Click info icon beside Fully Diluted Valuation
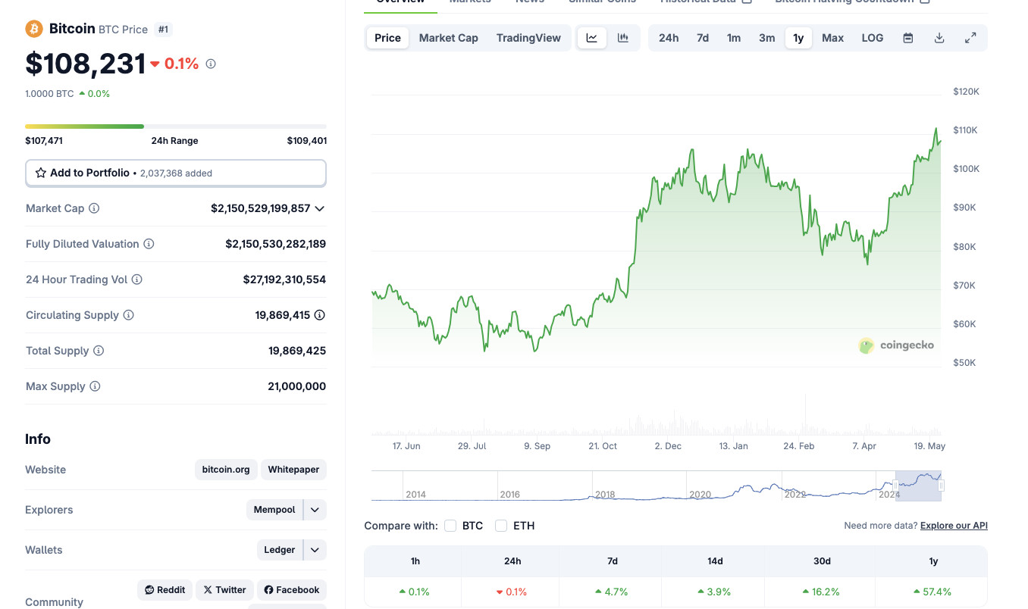 pyautogui.click(x=149, y=244)
